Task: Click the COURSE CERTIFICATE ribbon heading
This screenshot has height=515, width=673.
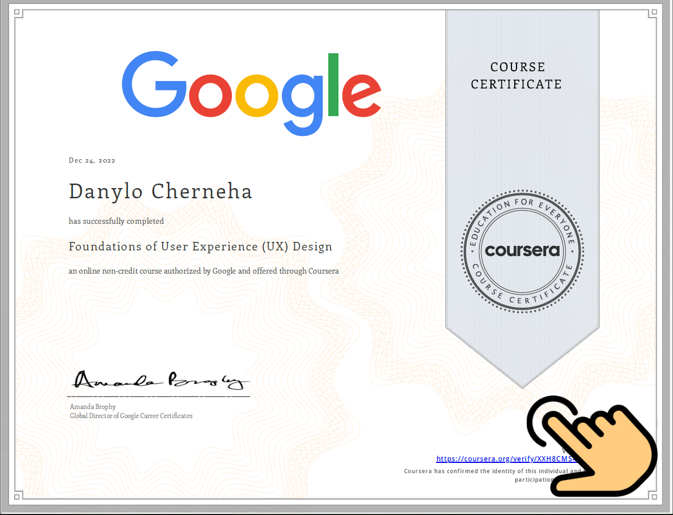Action: tap(516, 75)
